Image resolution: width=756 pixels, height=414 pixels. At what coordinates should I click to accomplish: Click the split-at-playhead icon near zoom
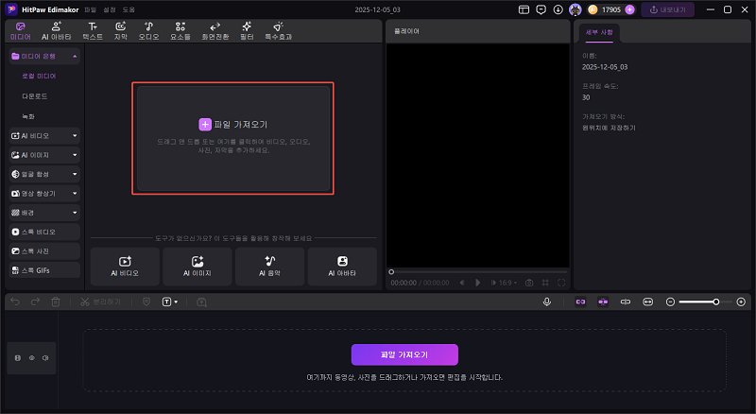(626, 302)
